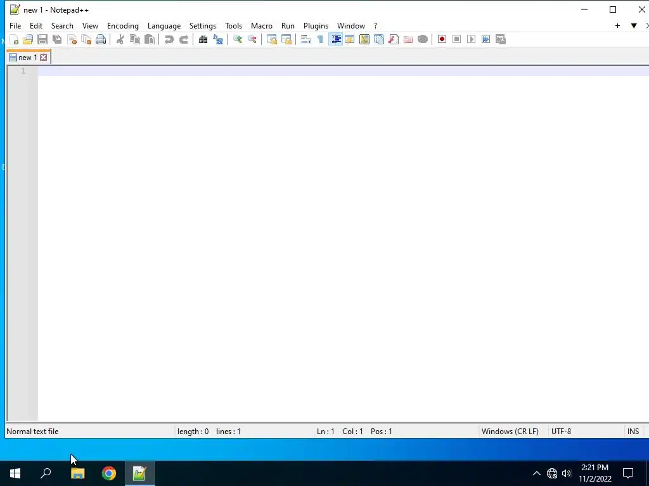The height and width of the screenshot is (486, 649).
Task: Open user defined language dialog icon
Action: 349,39
